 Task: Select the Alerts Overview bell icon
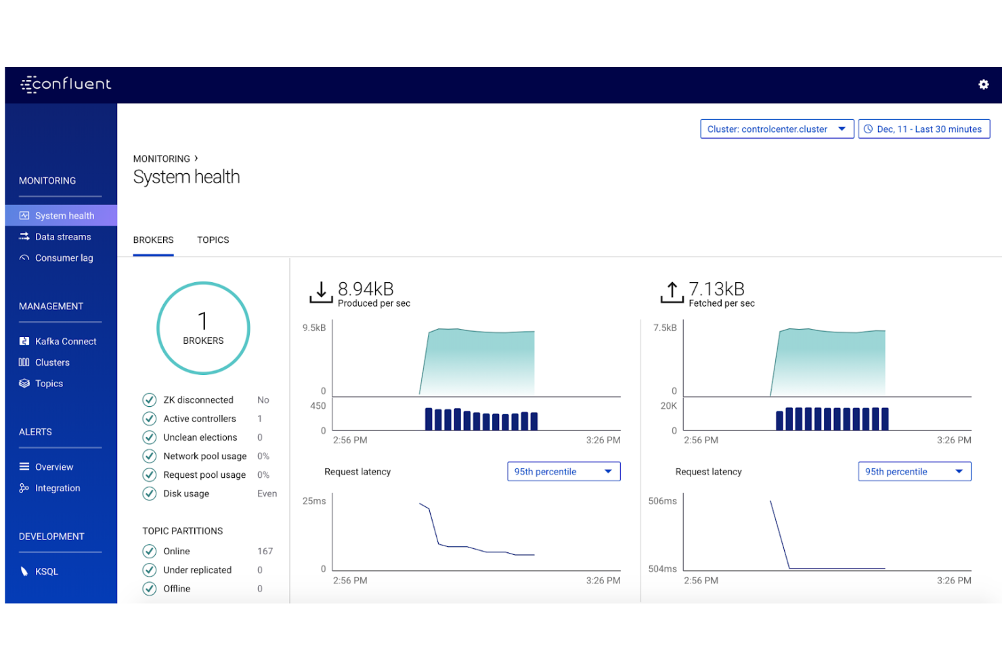(x=24, y=467)
